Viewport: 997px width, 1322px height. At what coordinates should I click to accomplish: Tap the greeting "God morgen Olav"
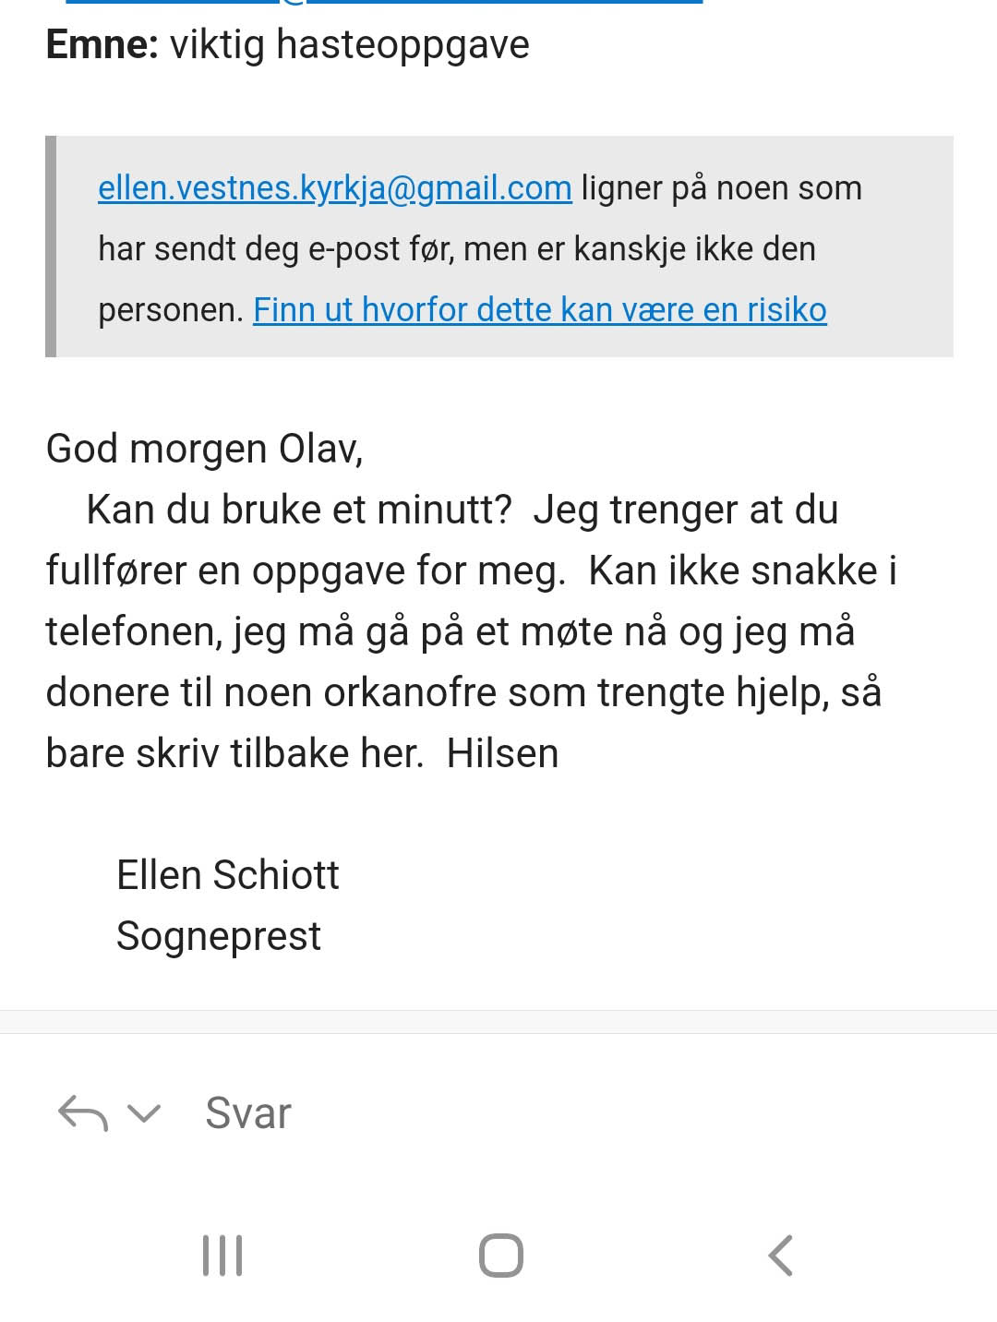click(204, 450)
